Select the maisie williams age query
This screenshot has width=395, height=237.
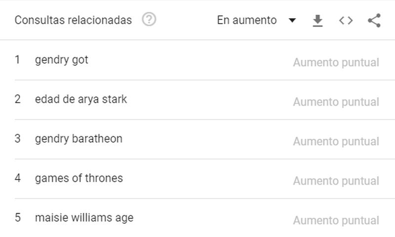pos(84,218)
